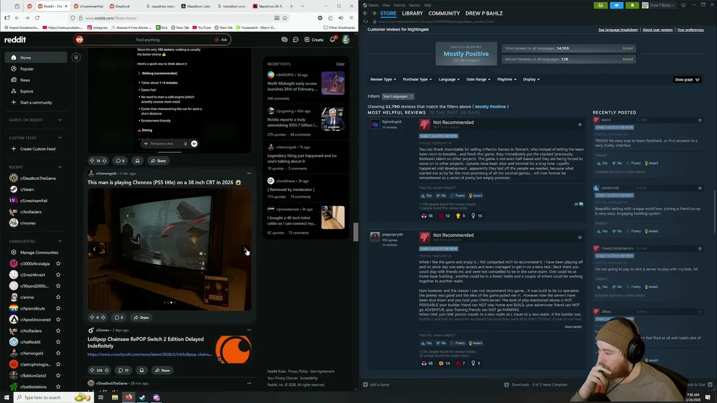Open Steam LIBRARY tab
This screenshot has width=717, height=403.
click(x=412, y=13)
